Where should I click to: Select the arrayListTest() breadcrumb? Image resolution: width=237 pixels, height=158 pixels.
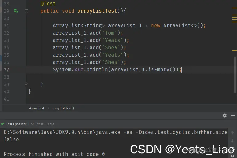coord(63,108)
